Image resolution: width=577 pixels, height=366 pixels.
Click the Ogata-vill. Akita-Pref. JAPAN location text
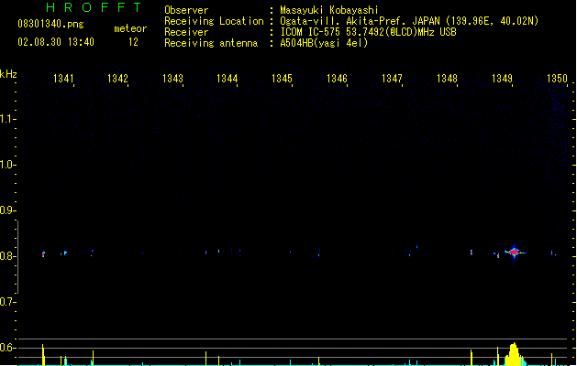pos(409,21)
